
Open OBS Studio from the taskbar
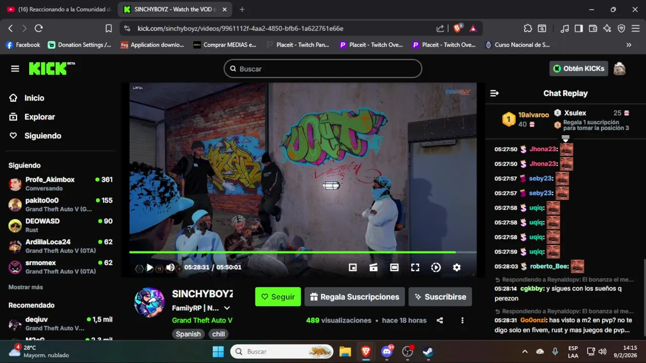pos(408,351)
